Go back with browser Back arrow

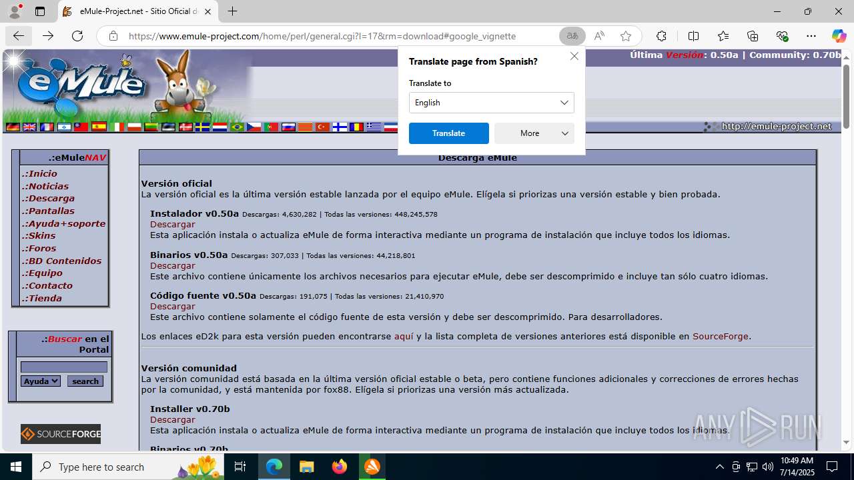coord(19,36)
